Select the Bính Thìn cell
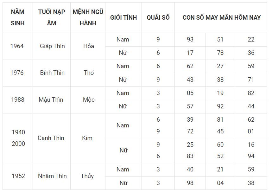This screenshot has height=193, width=272. pyautogui.click(x=52, y=73)
